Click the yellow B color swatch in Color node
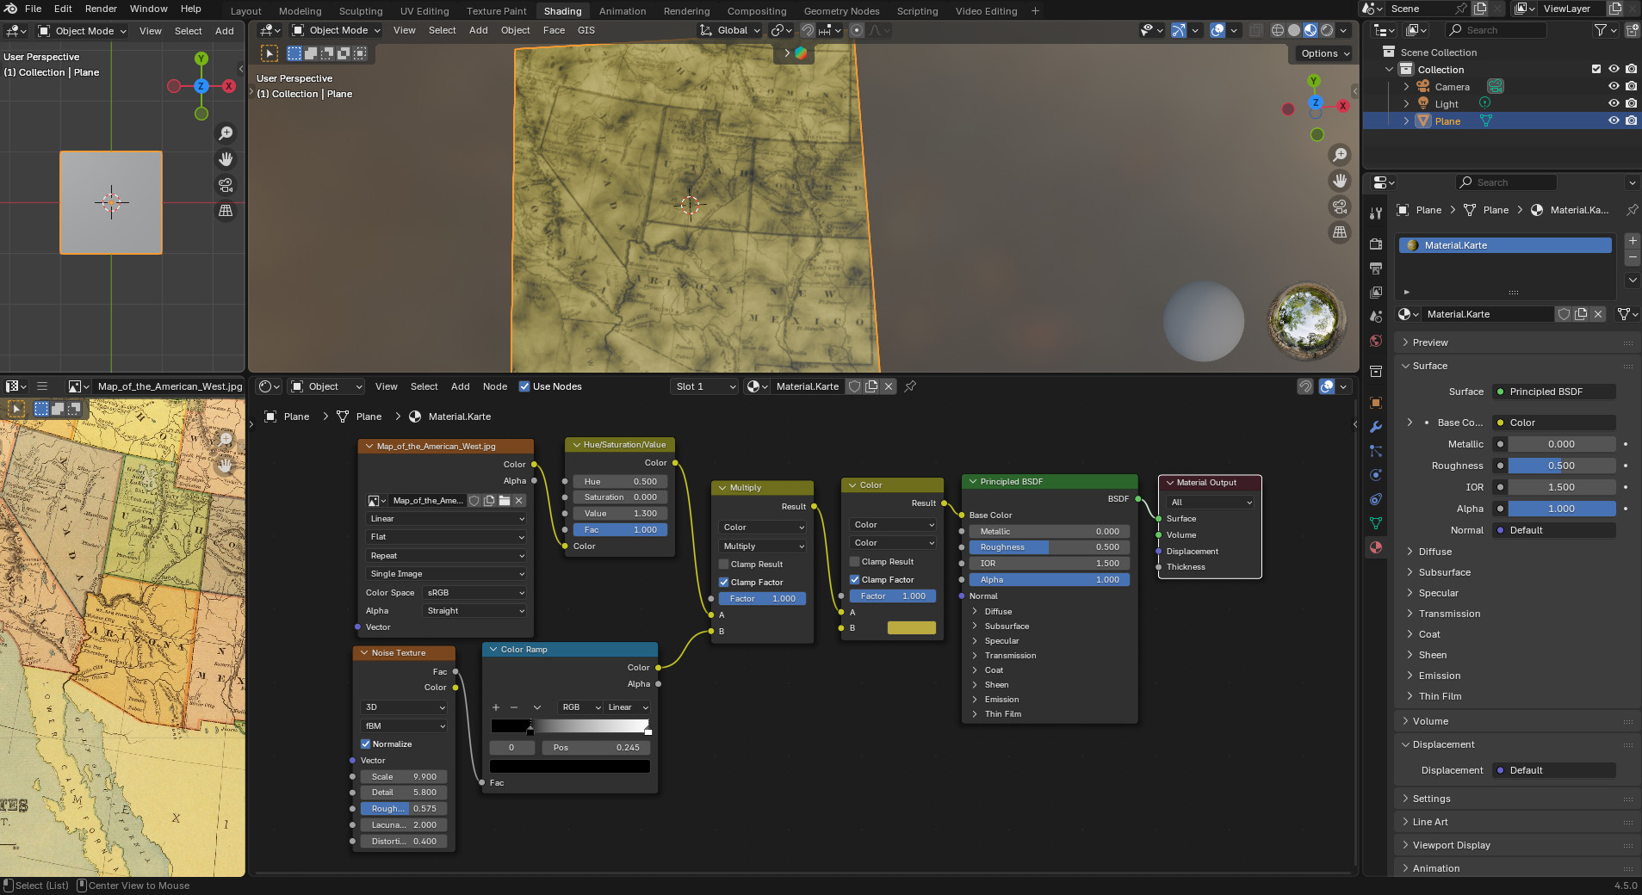The image size is (1642, 895). pos(911,628)
